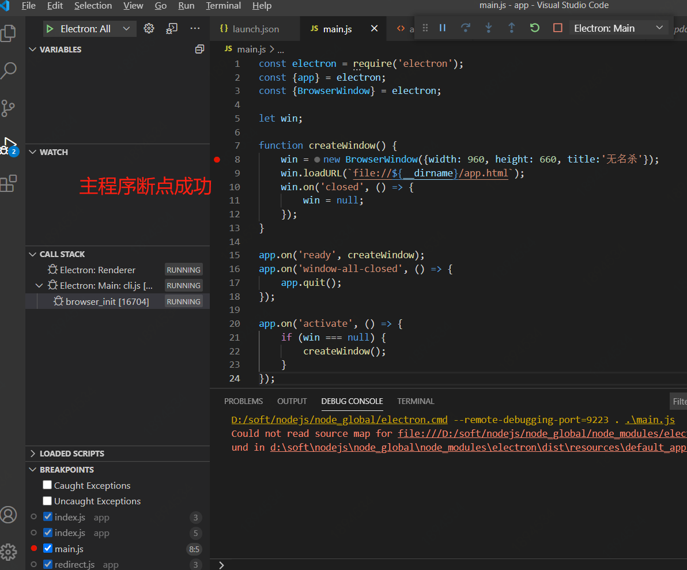687x570 pixels.
Task: Open the Help menu
Action: coord(262,6)
